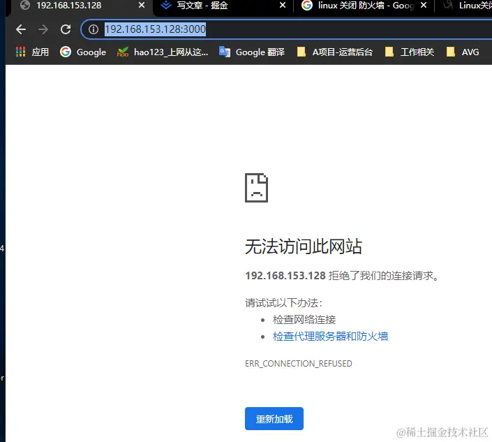
Task: Click the forward navigation arrow
Action: [43, 29]
